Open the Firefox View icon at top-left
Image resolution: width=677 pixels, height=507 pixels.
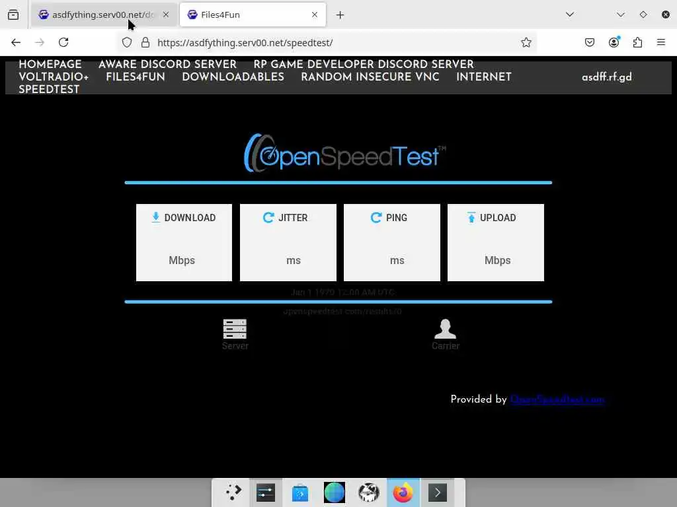tap(13, 15)
